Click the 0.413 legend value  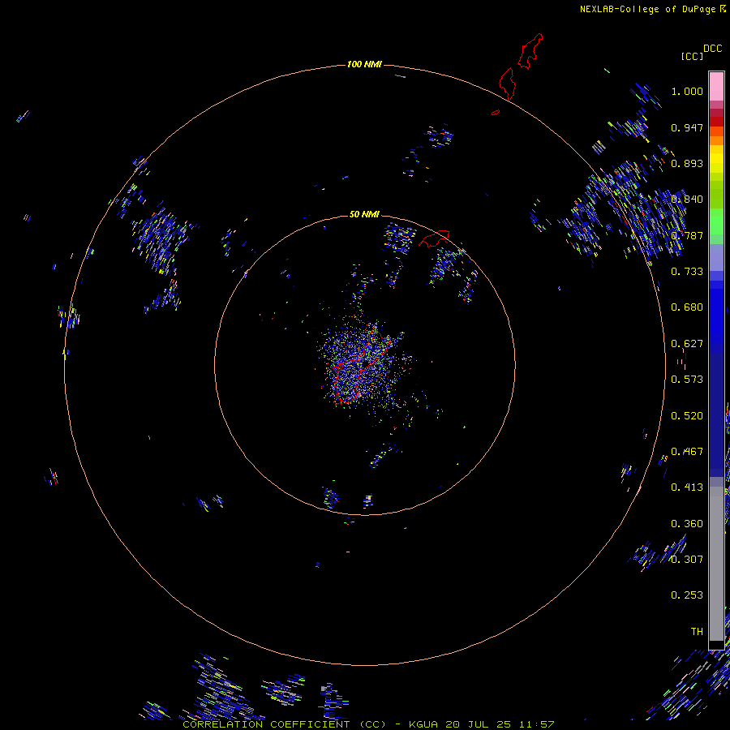click(x=687, y=487)
